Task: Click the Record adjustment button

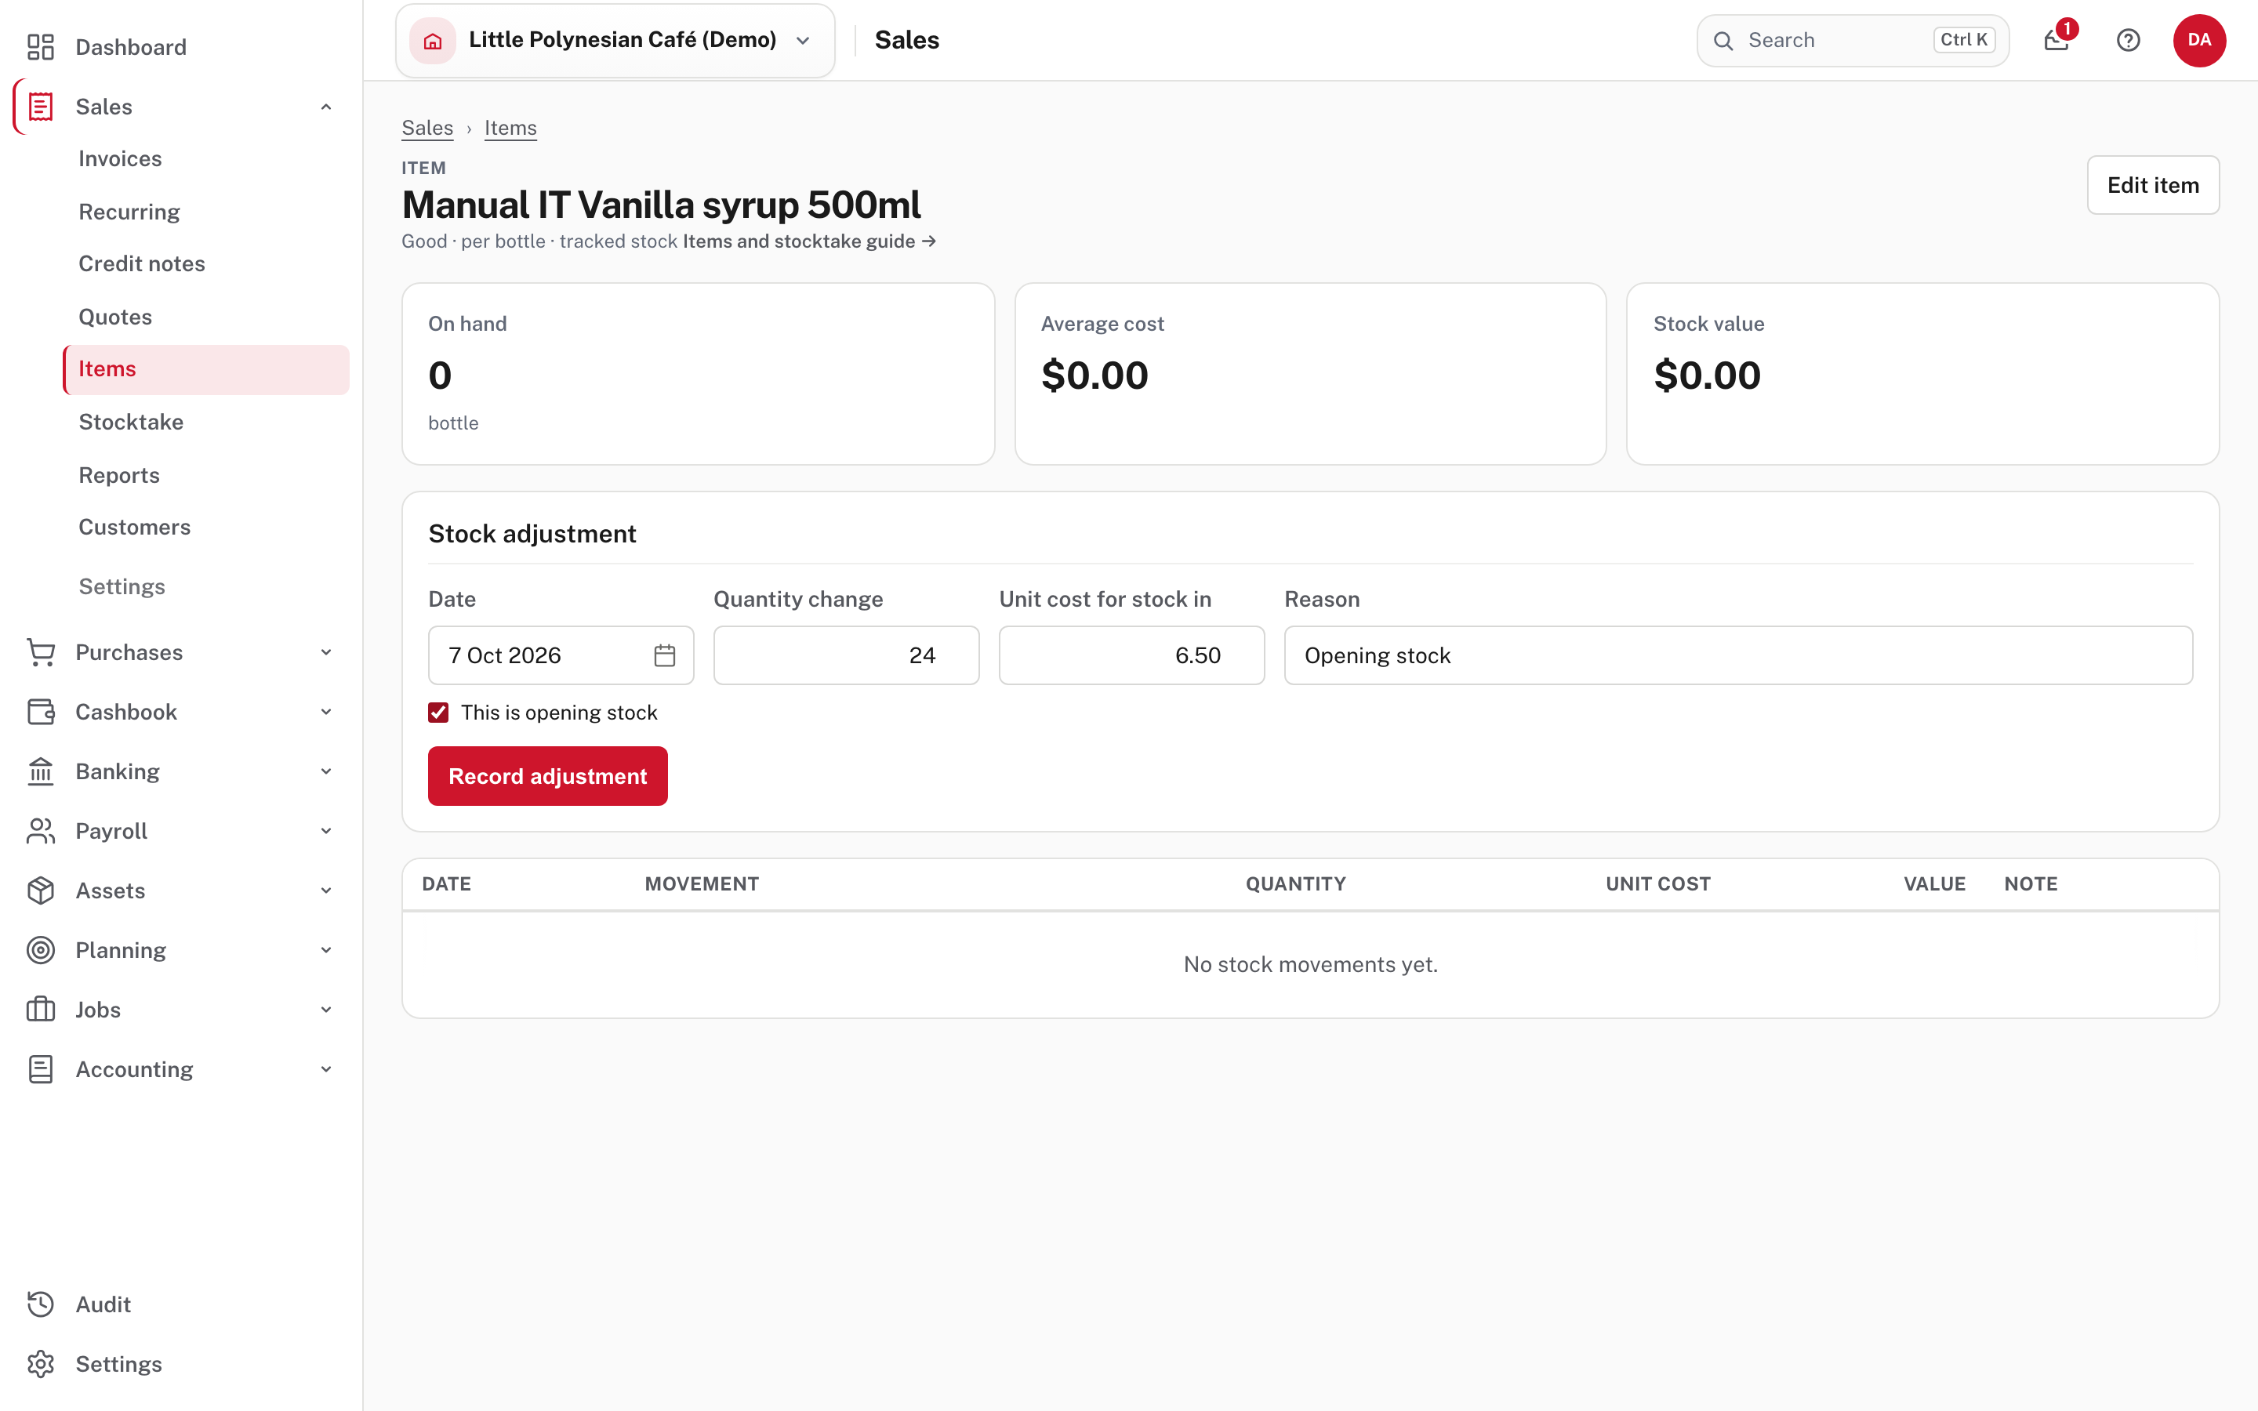Action: 548,775
